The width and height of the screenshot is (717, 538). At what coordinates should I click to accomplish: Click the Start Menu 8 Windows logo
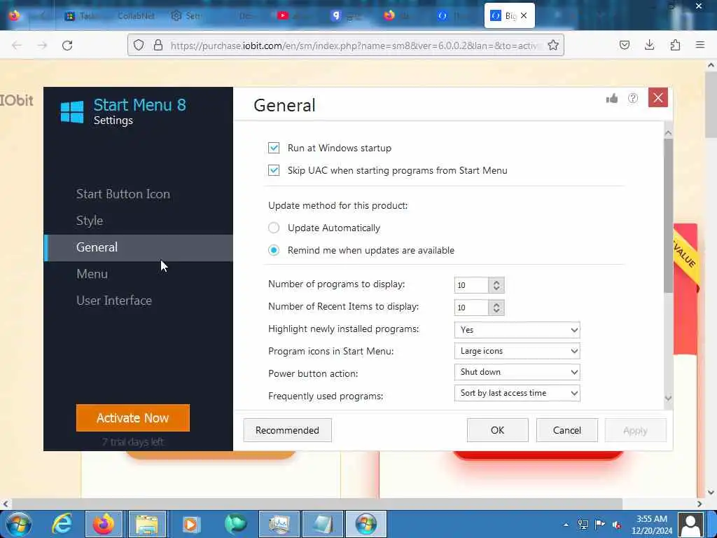click(x=72, y=111)
